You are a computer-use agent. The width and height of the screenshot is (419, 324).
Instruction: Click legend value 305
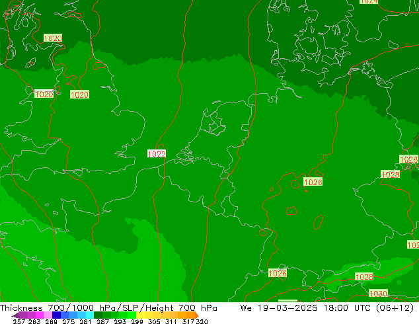pos(154,321)
